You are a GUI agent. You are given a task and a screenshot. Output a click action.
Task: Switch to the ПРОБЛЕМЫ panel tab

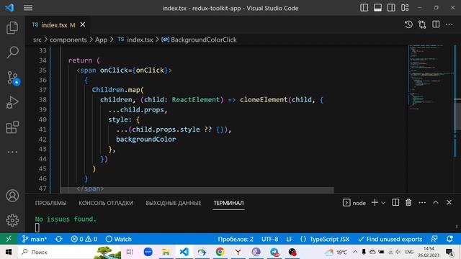pyautogui.click(x=51, y=203)
